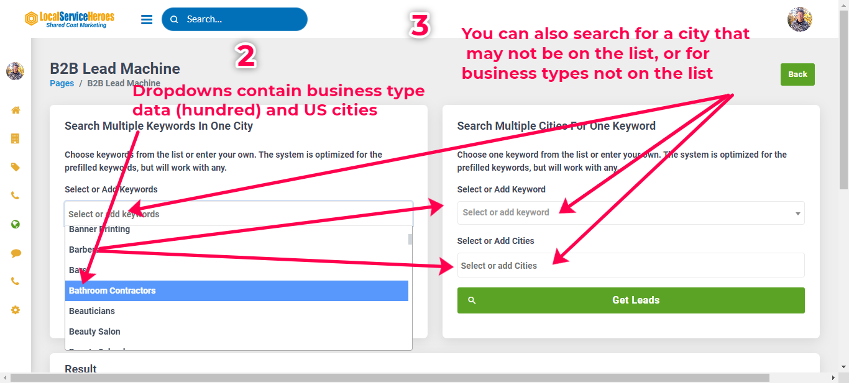This screenshot has height=383, width=849.
Task: Open the profile avatar in top-right corner
Action: (799, 19)
